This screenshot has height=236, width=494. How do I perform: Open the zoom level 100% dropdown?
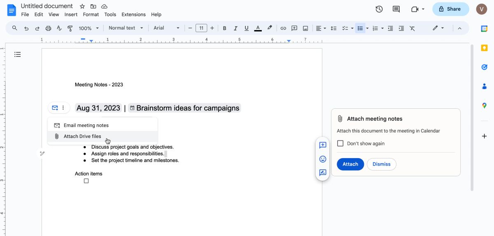coord(89,28)
